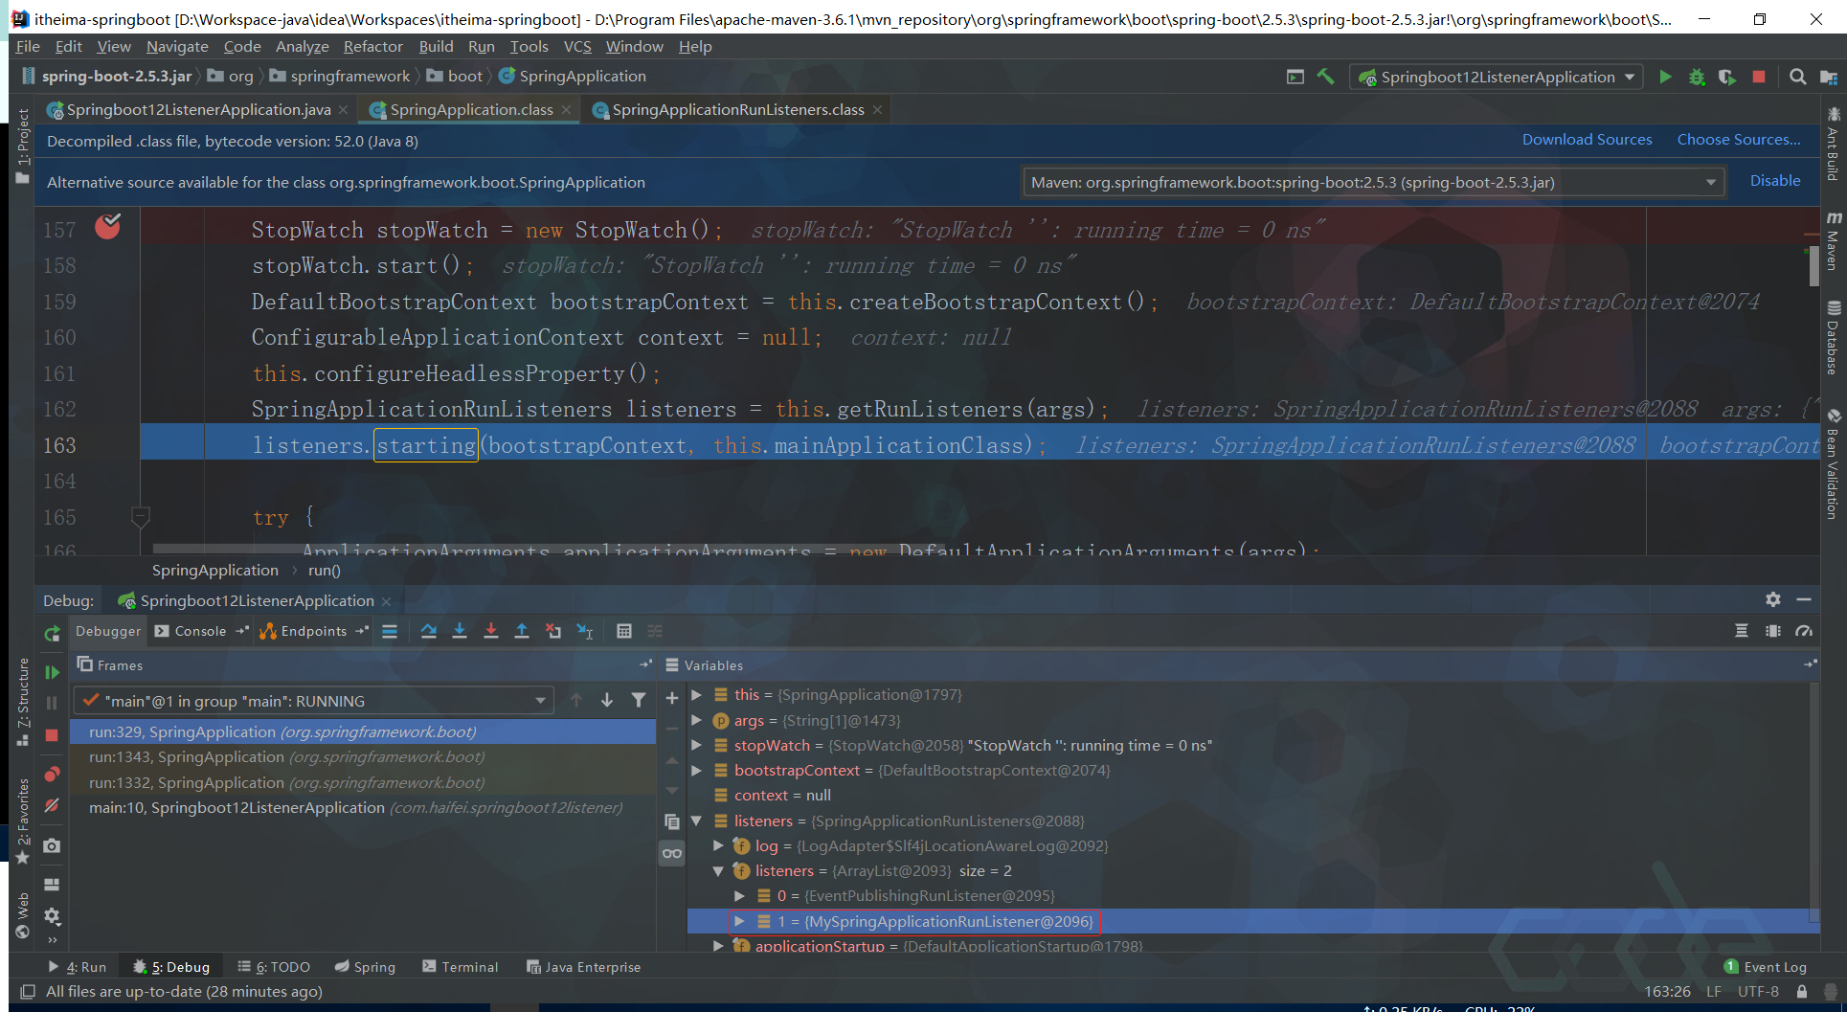
Task: Add a new watch with the plus icon
Action: click(x=672, y=699)
